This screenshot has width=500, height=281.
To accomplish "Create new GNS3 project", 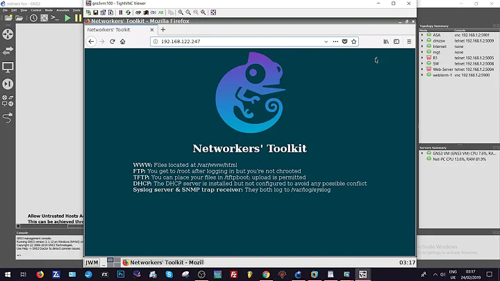I will point(8,18).
